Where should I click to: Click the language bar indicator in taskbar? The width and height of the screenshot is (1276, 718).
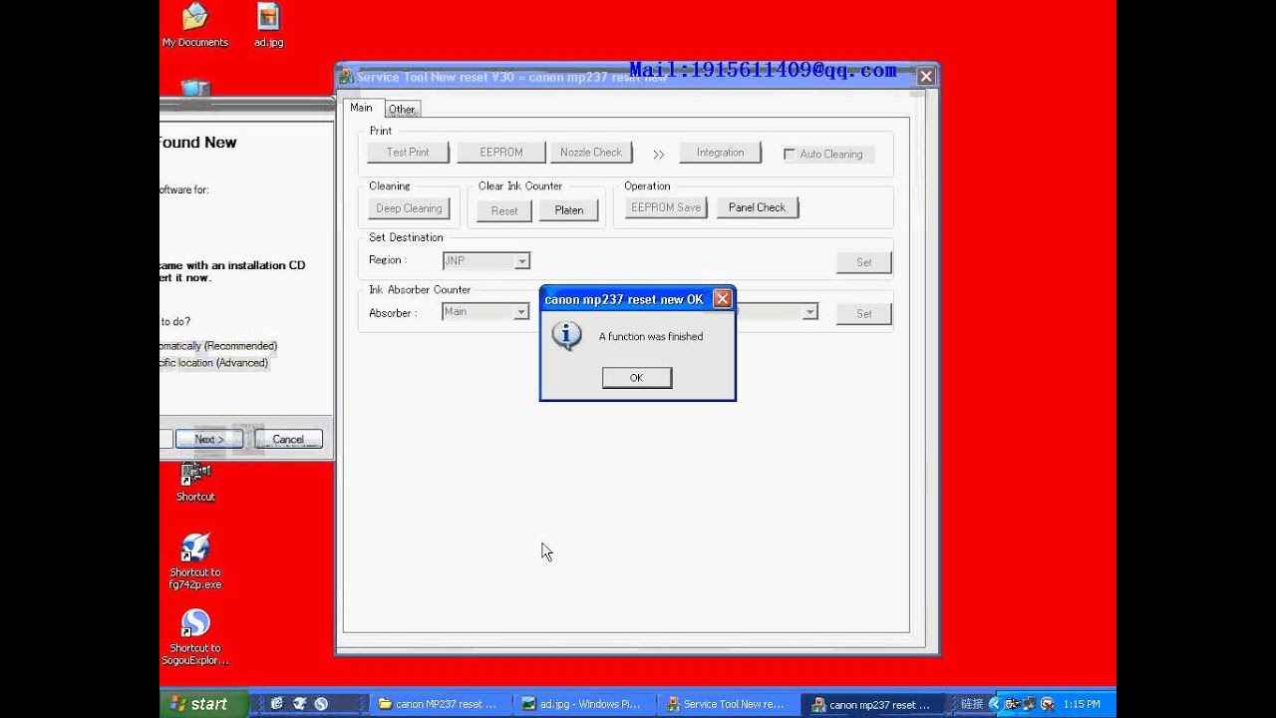(x=972, y=704)
